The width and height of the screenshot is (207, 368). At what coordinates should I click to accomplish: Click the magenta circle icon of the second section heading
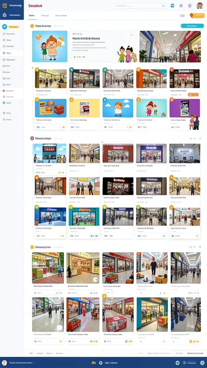point(32,138)
